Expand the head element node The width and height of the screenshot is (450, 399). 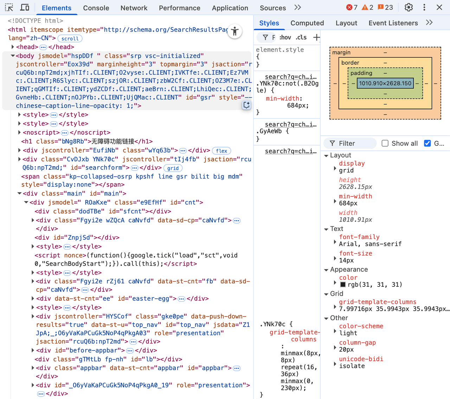13,47
